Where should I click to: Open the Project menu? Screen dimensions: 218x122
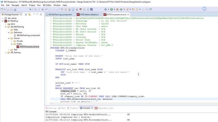(32, 5)
